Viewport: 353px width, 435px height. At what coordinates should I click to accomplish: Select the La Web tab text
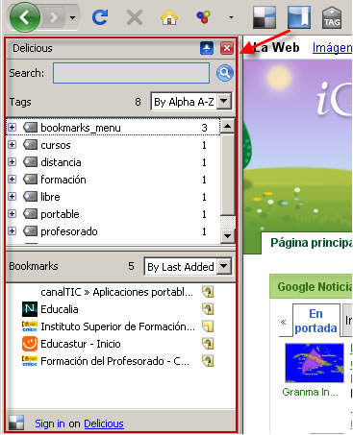[x=276, y=48]
